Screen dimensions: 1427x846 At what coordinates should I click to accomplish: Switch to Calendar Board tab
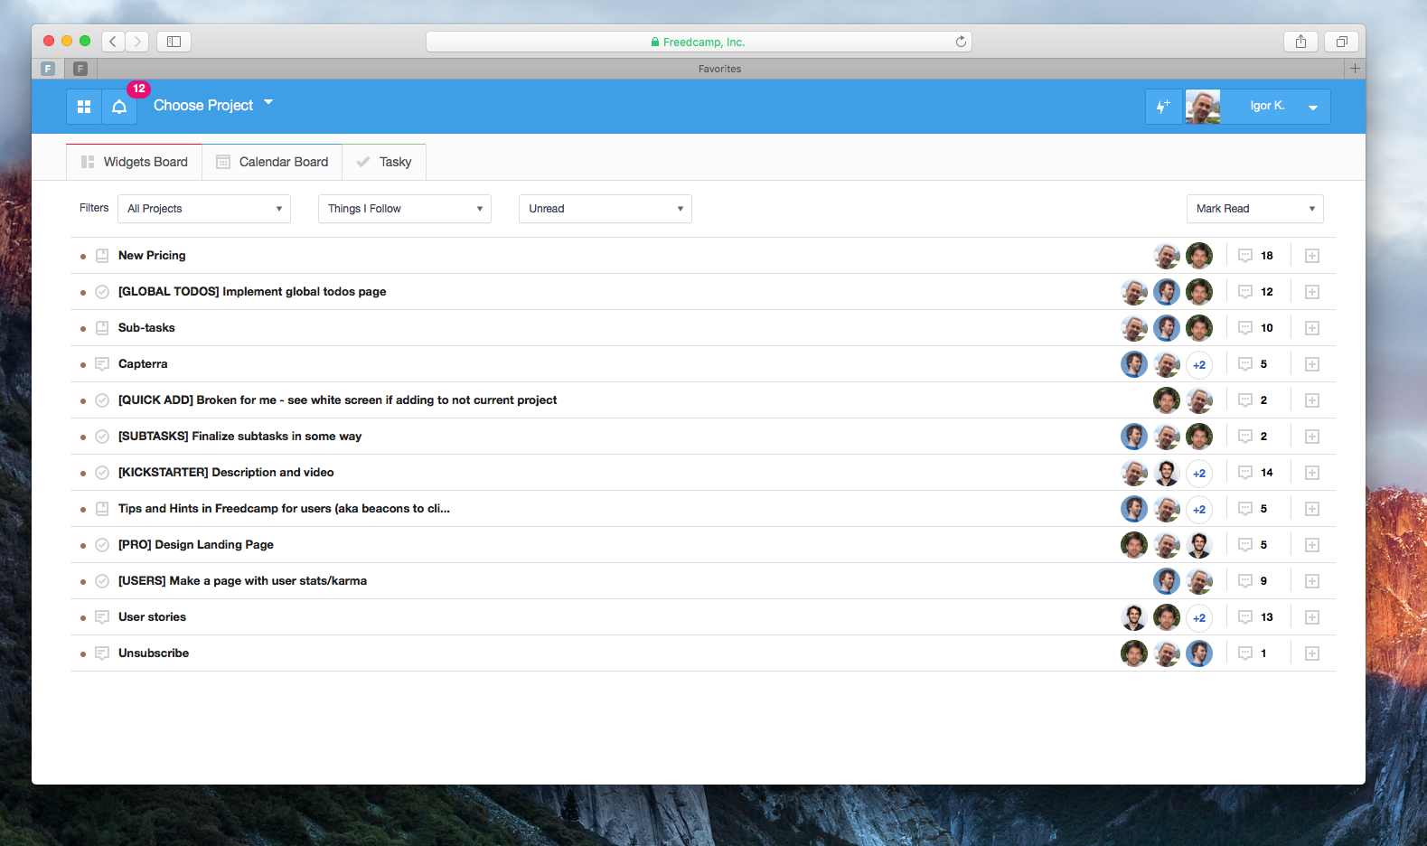click(272, 162)
